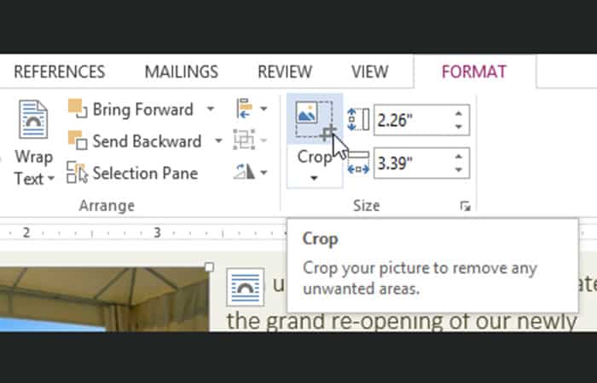Expand the Bring Forward dropdown arrow

click(211, 109)
